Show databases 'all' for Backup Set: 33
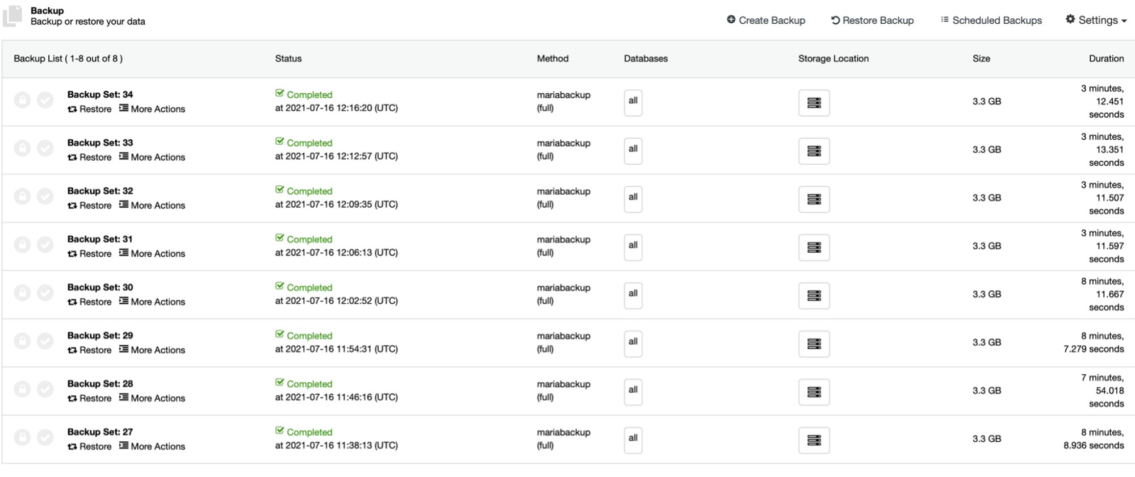Viewport: 1135px width, 477px height. (633, 151)
